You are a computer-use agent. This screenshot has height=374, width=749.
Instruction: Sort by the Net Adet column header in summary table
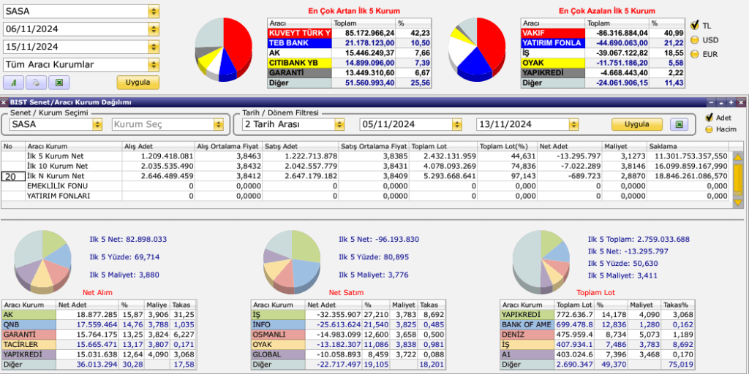[569, 146]
